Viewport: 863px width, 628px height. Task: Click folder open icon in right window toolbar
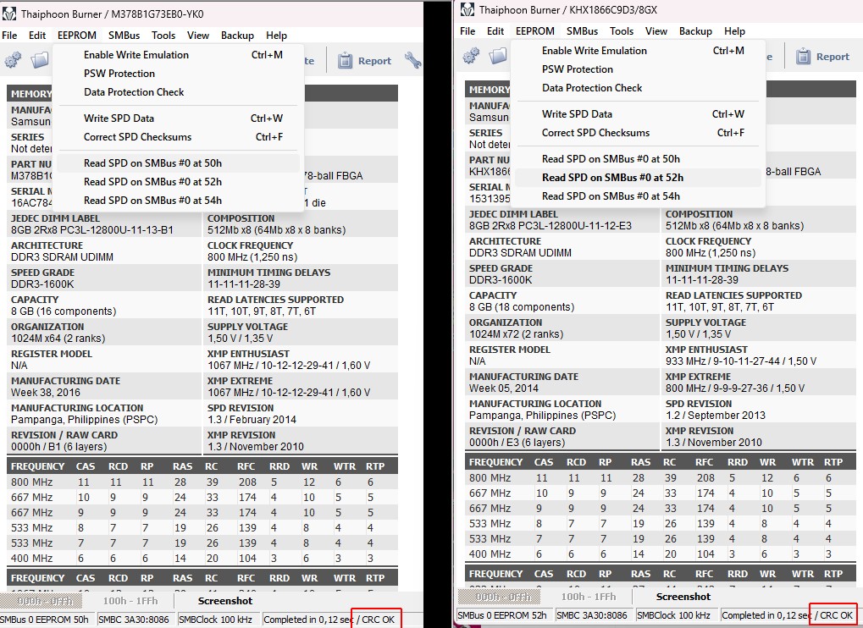pyautogui.click(x=497, y=56)
